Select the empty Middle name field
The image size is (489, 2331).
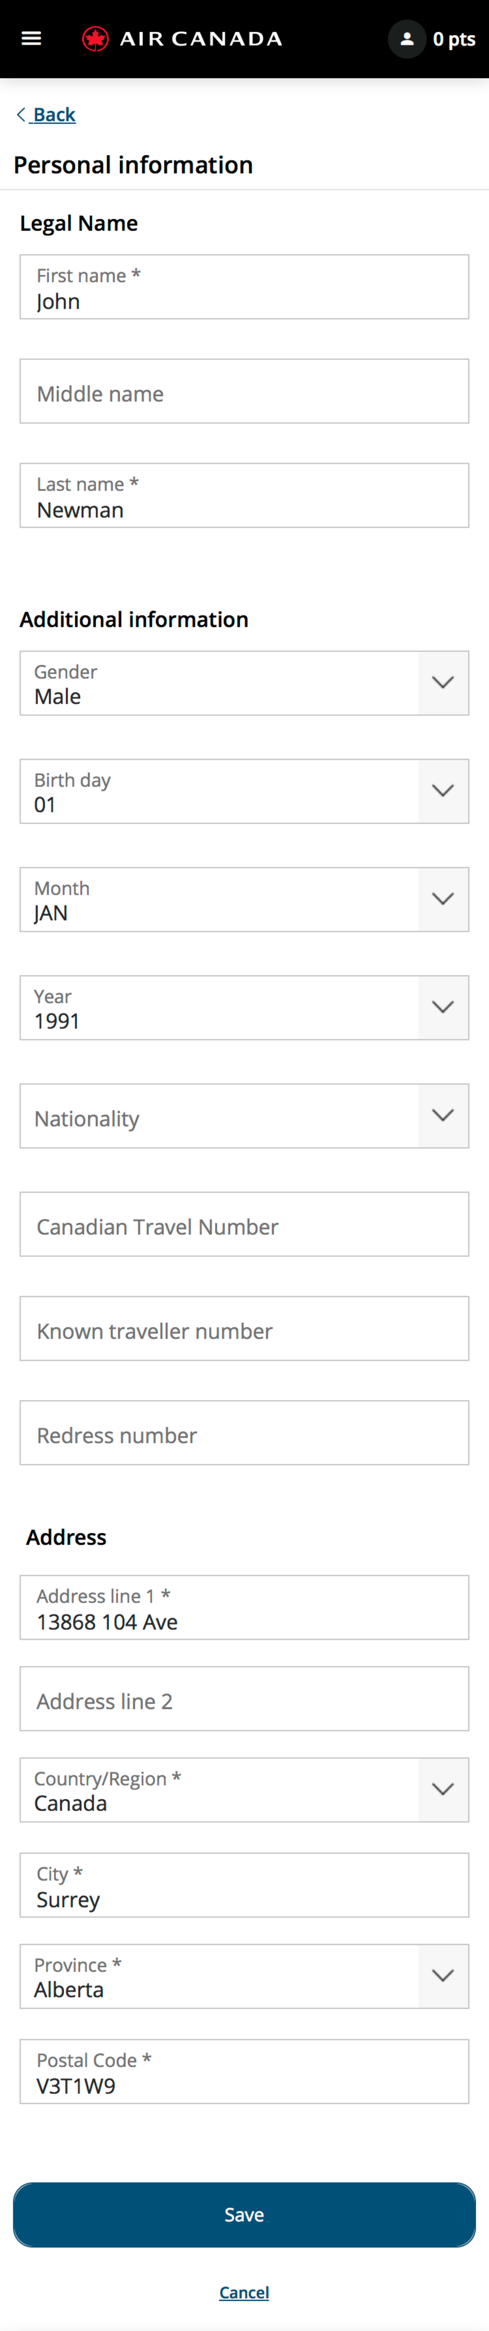pos(244,392)
